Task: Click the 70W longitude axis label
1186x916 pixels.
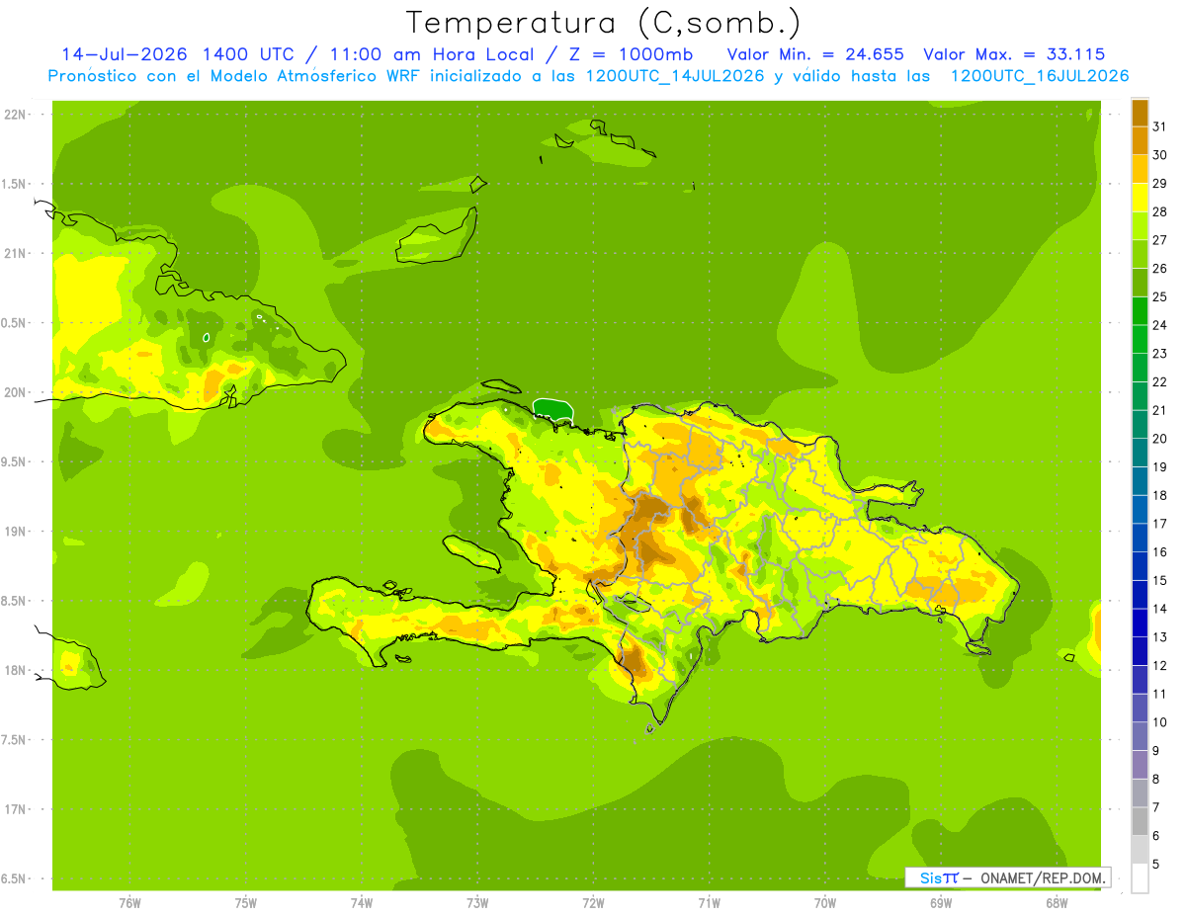Action: pyautogui.click(x=825, y=903)
